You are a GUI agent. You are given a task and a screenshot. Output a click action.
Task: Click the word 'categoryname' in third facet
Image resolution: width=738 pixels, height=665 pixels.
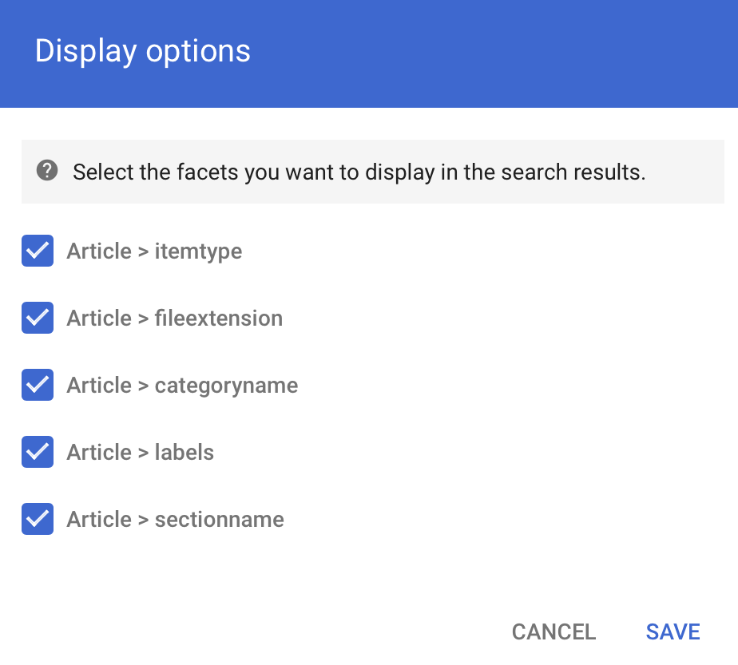pos(226,386)
